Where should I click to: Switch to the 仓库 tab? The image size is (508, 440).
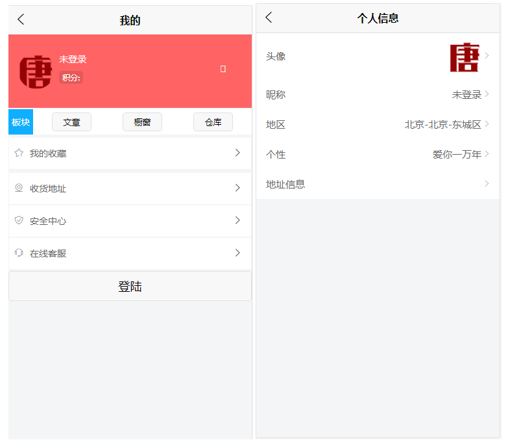213,122
